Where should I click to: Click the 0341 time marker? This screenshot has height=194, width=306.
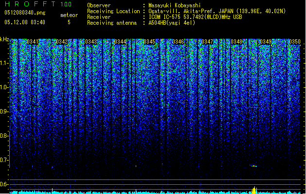33,42
